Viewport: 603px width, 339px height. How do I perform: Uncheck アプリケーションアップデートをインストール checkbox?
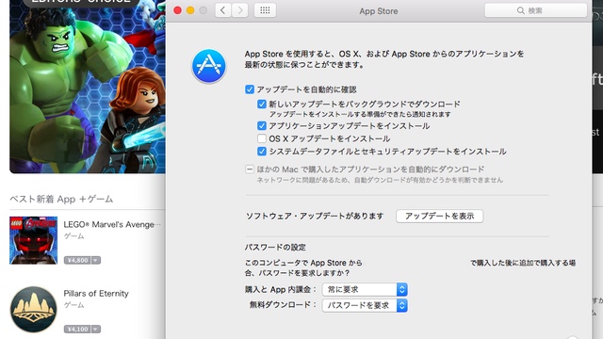coord(262,125)
